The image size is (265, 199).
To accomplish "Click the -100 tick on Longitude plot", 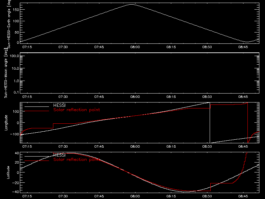I will point(15,134).
